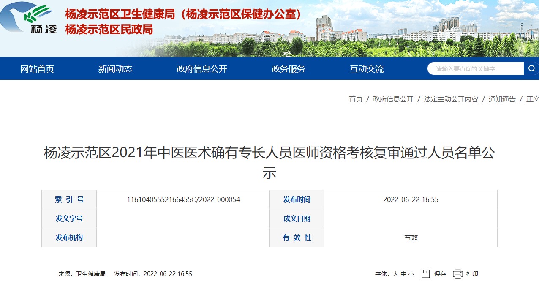Open the 互动交流 navigation item
Screen dimensions: 539x281
click(x=367, y=69)
